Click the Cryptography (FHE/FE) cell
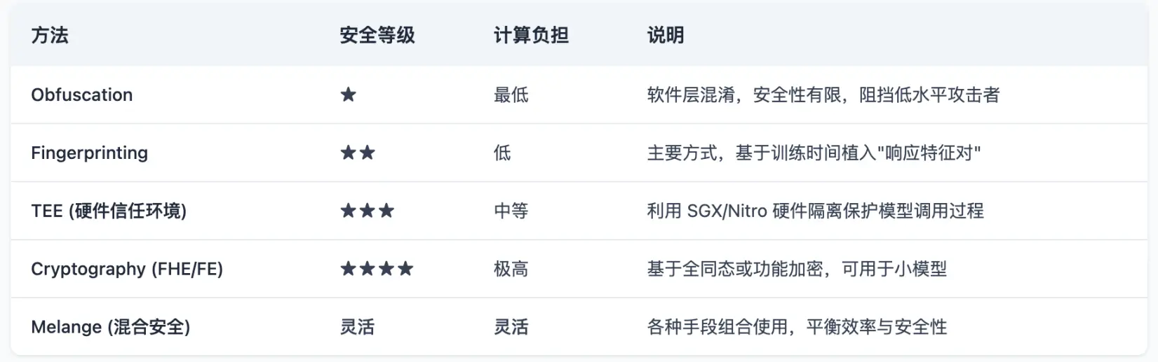Screen dimensions: 1158x362 (x=127, y=269)
